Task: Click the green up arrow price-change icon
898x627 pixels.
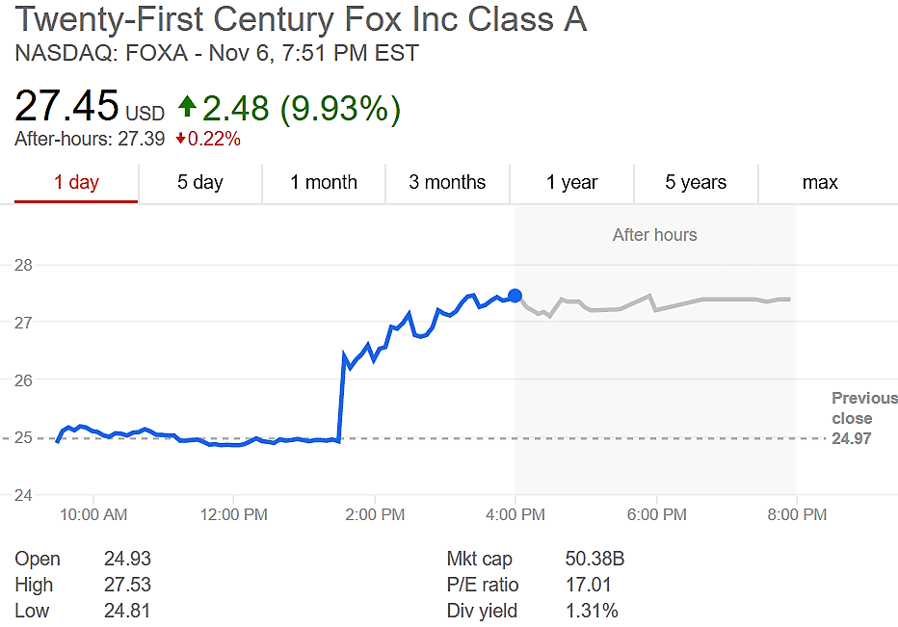Action: coord(187,107)
